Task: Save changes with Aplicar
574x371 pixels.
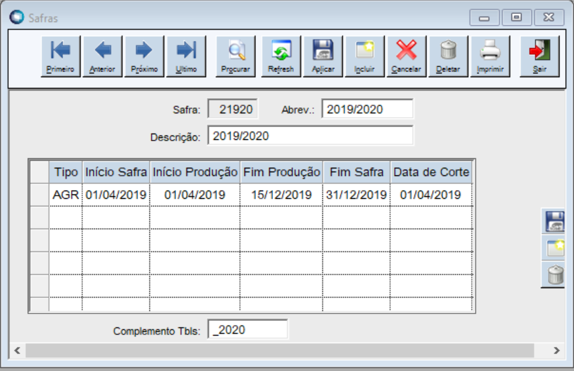Action: pyautogui.click(x=323, y=56)
